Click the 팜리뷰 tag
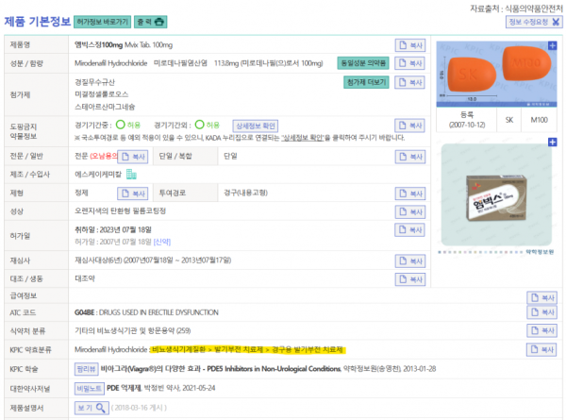The height and width of the screenshot is (420, 566). pyautogui.click(x=86, y=369)
